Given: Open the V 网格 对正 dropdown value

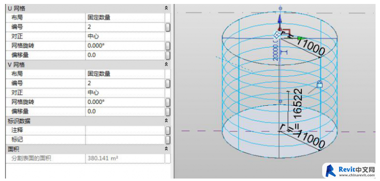Looking at the screenshot, I should coord(125,92).
